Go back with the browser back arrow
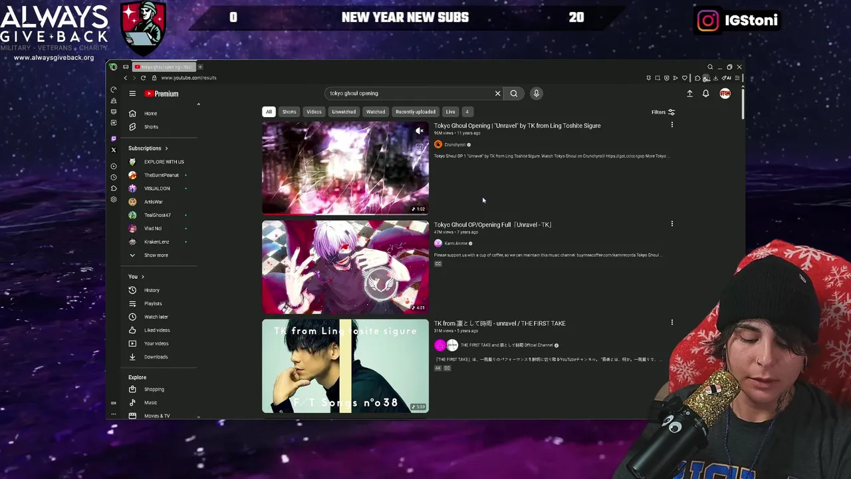 pyautogui.click(x=126, y=78)
